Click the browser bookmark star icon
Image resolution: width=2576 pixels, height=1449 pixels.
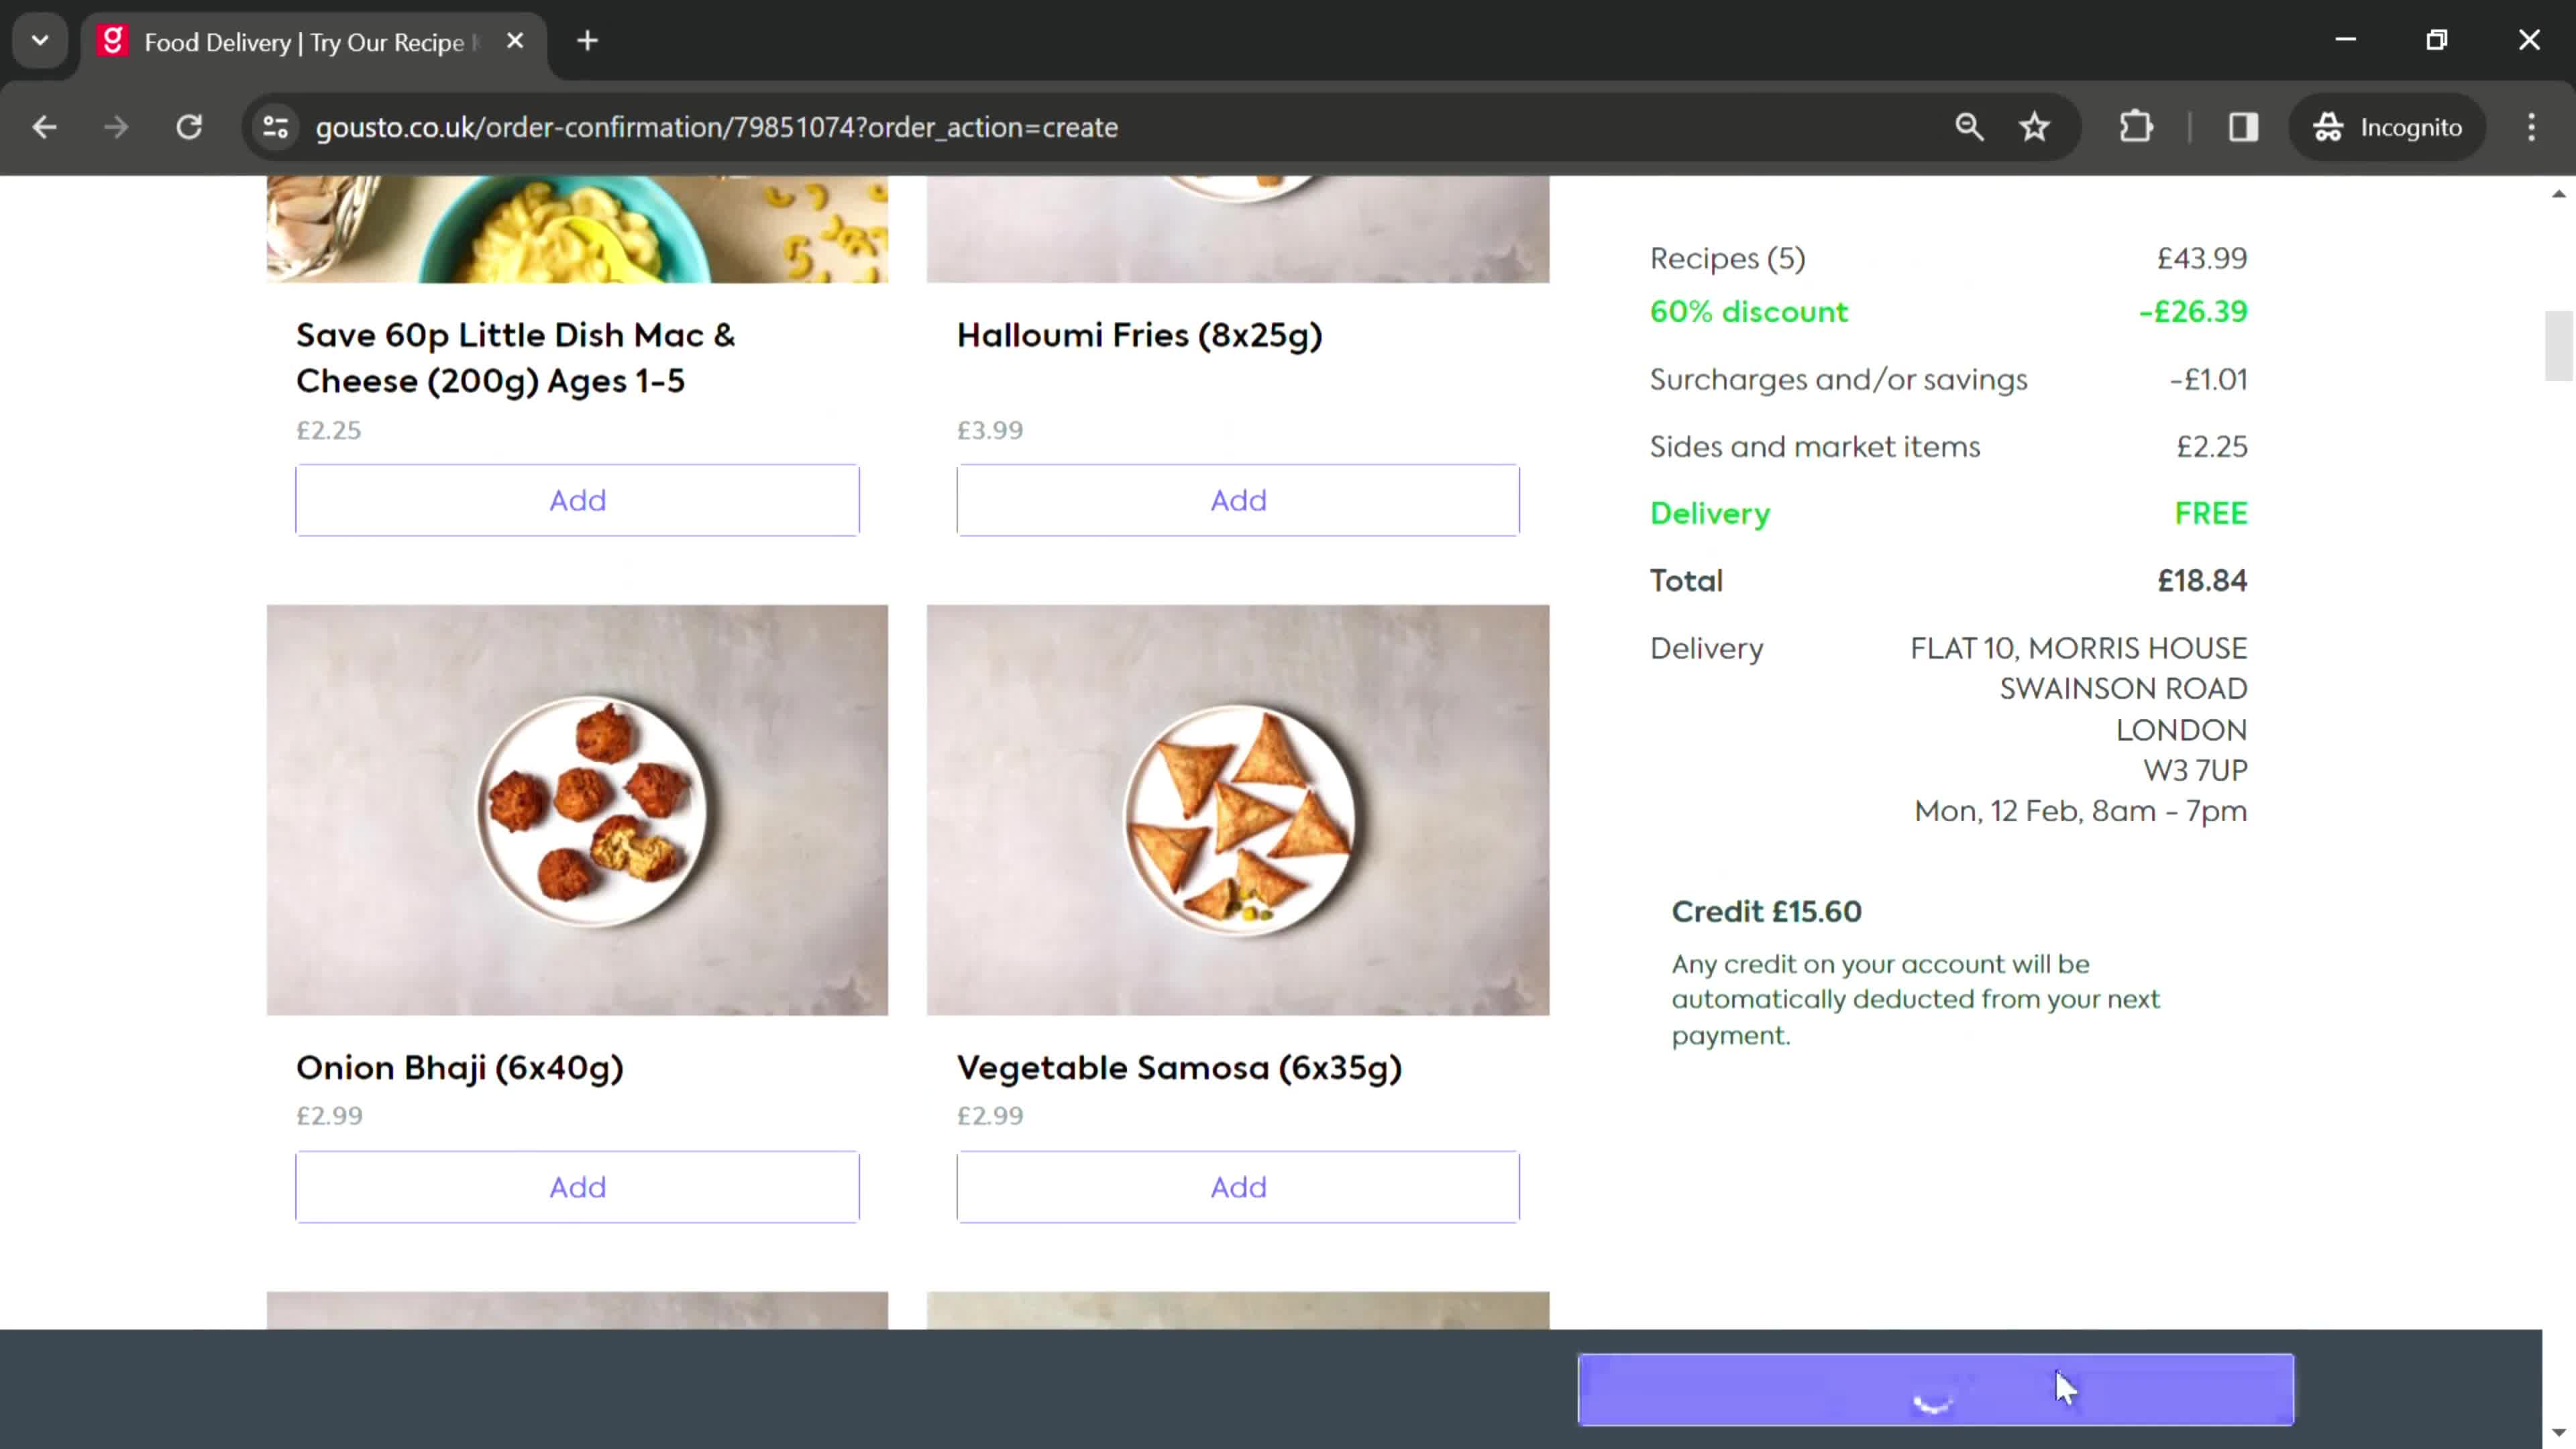tap(2037, 125)
